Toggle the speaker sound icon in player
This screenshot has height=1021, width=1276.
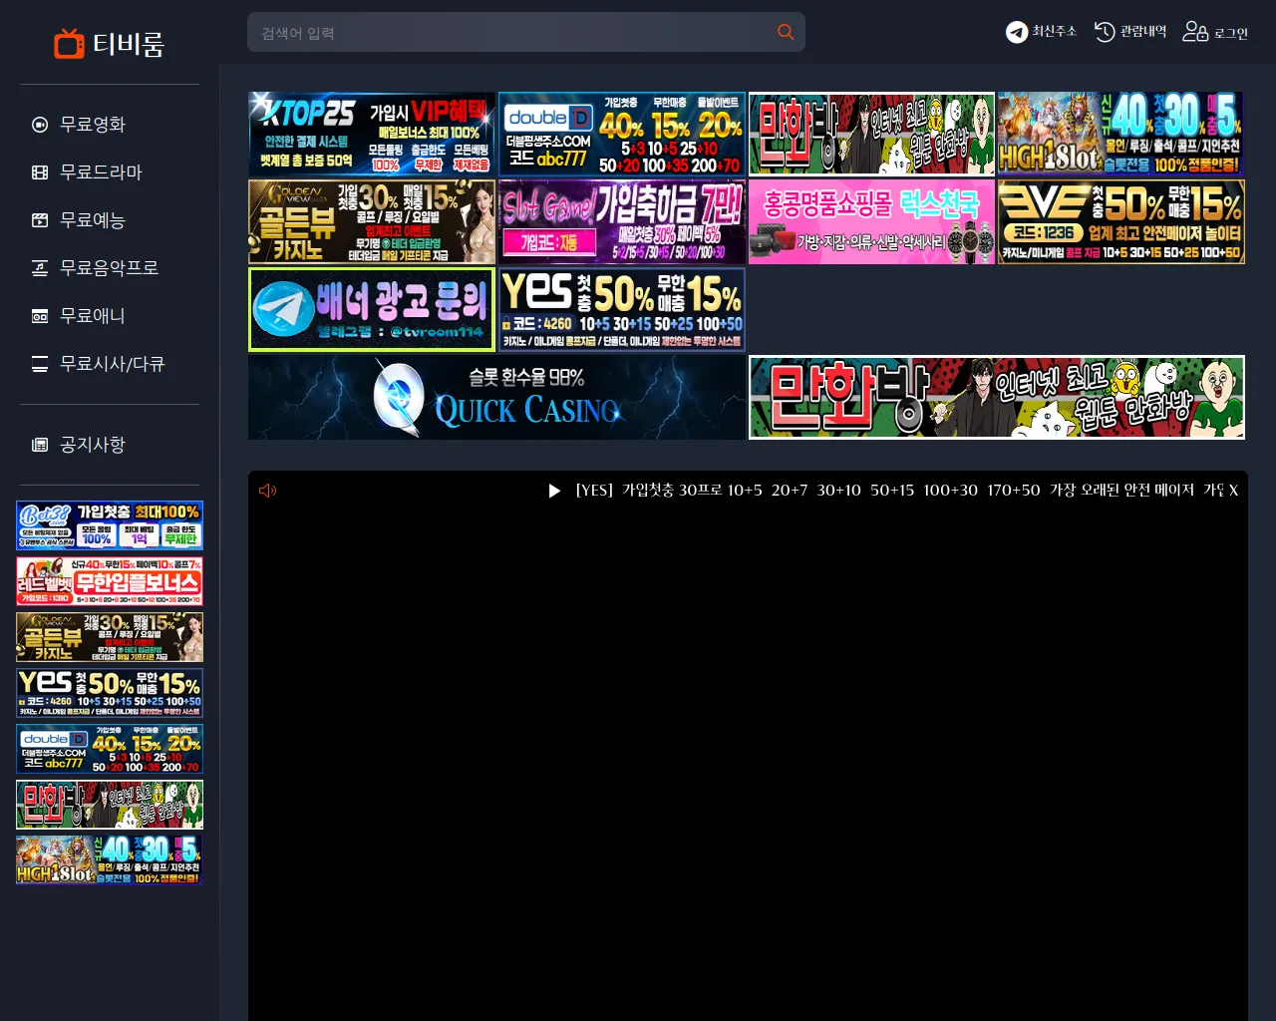(267, 491)
